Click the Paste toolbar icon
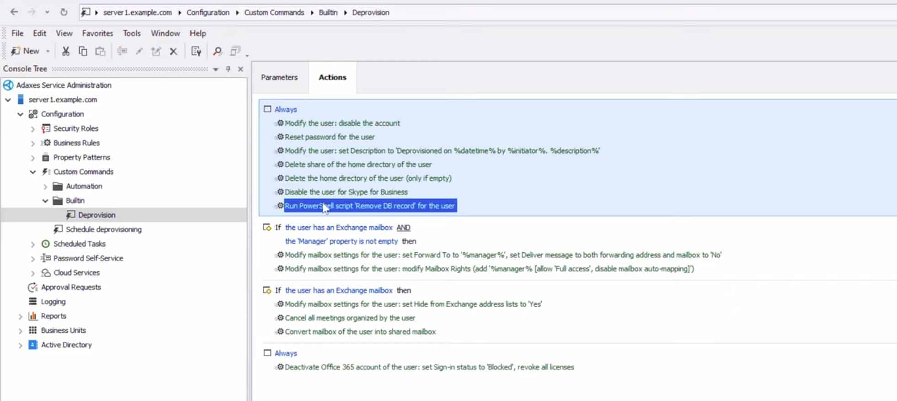Image resolution: width=897 pixels, height=401 pixels. (100, 51)
